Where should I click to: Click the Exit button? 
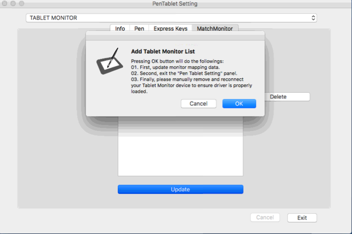click(x=302, y=218)
